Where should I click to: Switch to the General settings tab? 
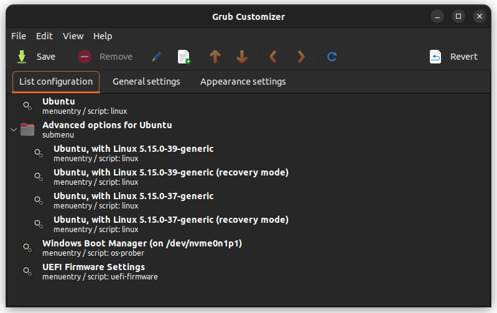[146, 82]
